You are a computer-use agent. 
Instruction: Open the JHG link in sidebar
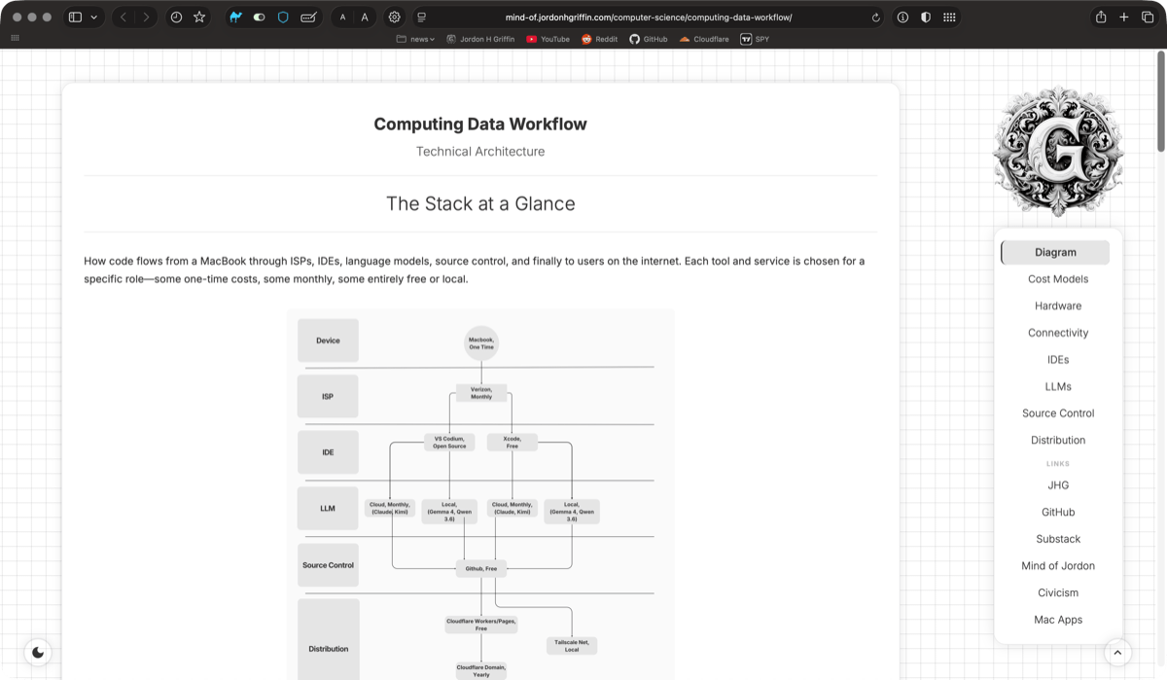tap(1058, 485)
